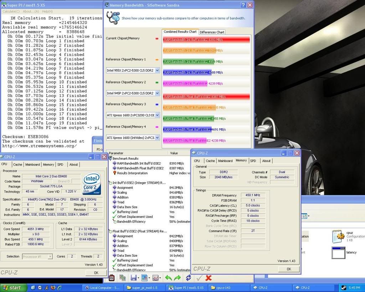This screenshot has width=365, height=292.
Task: Click the DRAM Frequency field in CPU-Z memory window
Action: 253,195
